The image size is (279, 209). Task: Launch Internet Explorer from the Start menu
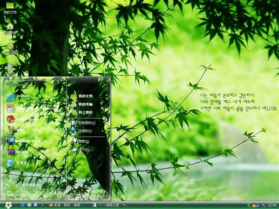[x=18, y=98]
